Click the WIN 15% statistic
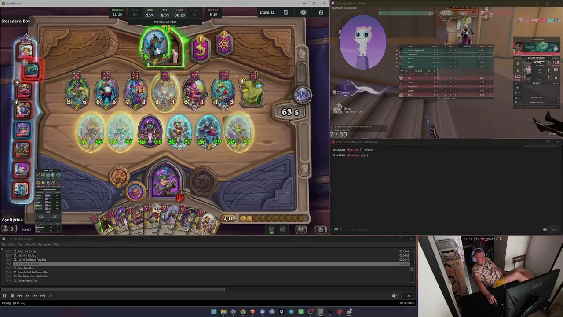Image resolution: width=563 pixels, height=317 pixels. point(150,13)
